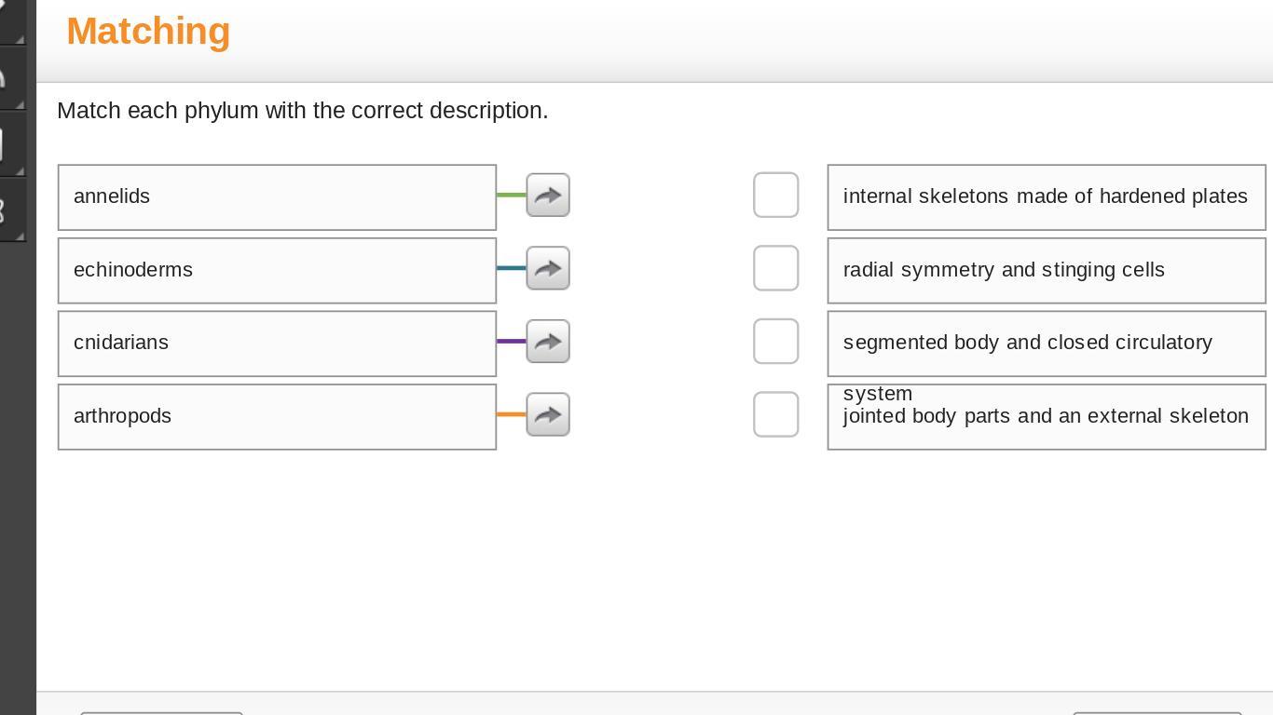Choose the arthropods phylum box
This screenshot has height=715, width=1273.
pos(277,417)
